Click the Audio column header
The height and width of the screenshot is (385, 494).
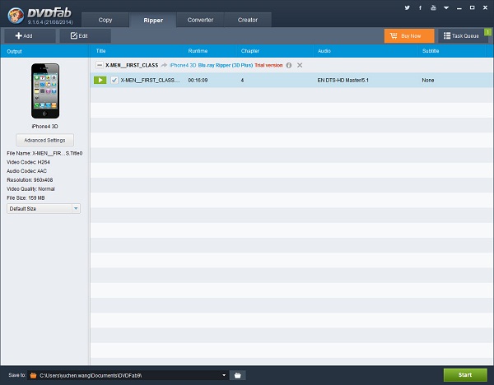324,51
